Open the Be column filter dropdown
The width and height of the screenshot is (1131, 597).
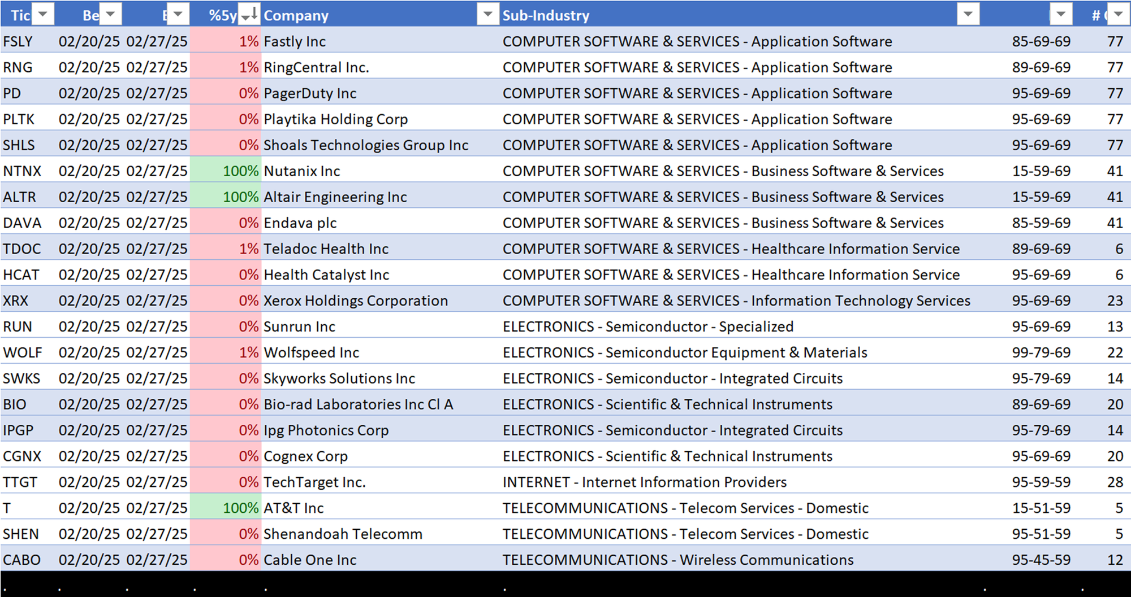coord(111,15)
